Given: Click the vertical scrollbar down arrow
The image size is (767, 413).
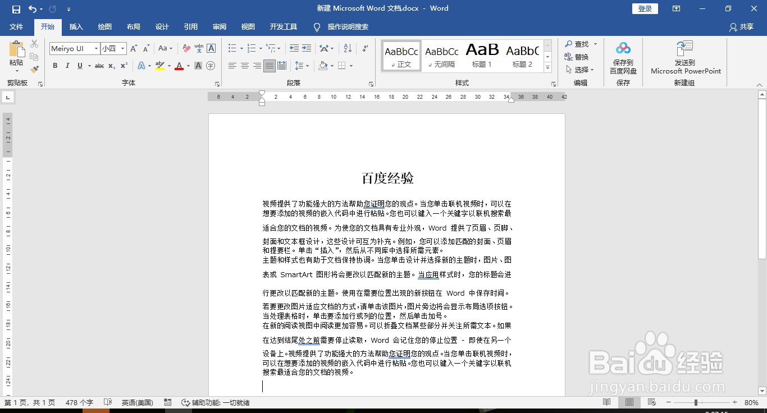Looking at the screenshot, I should pos(762,391).
